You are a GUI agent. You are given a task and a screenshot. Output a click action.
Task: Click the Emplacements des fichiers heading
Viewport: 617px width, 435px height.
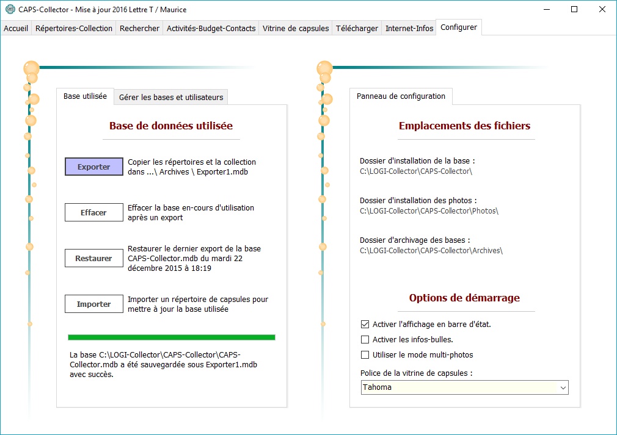coord(465,126)
